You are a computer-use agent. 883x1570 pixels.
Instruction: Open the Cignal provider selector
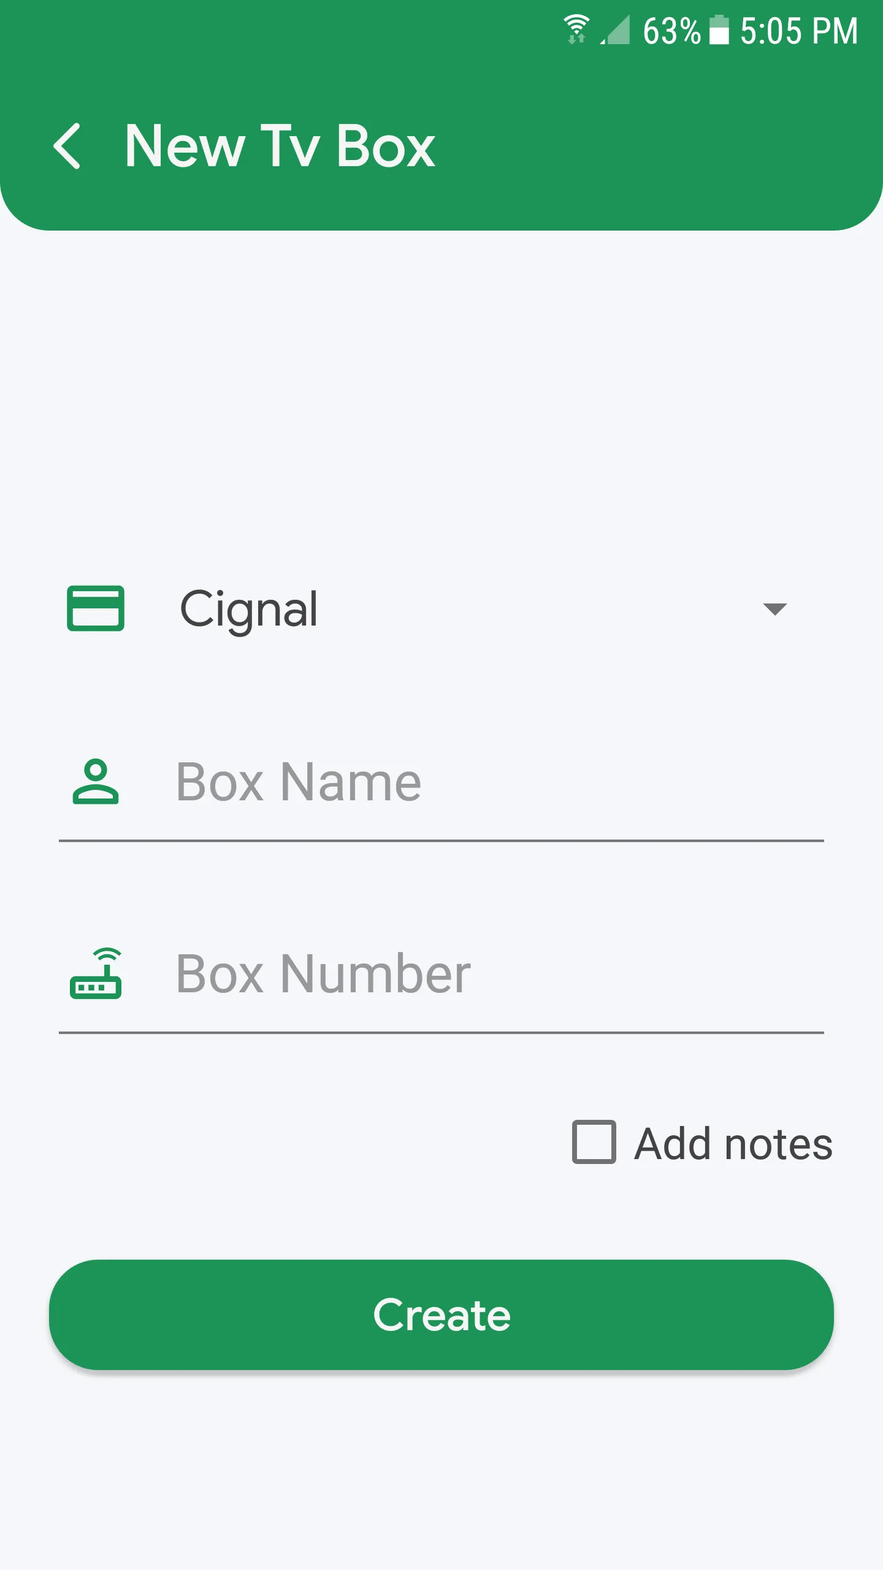(x=429, y=608)
